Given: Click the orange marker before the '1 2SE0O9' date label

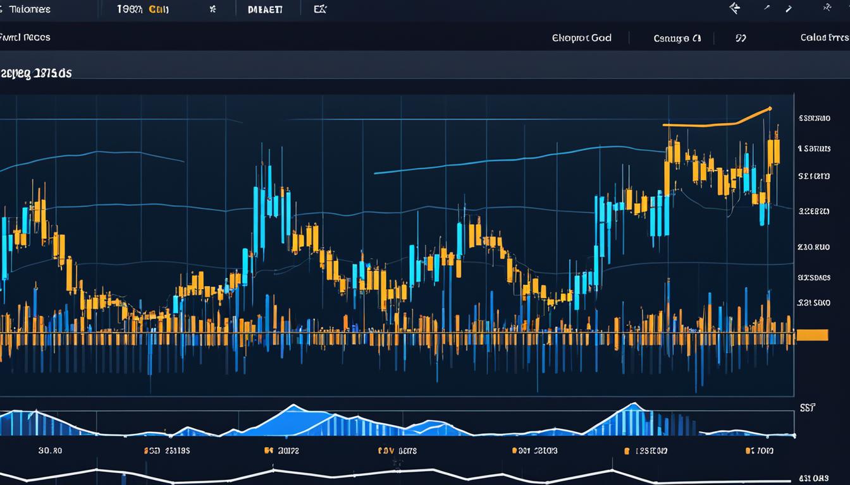Looking at the screenshot, I should pos(627,451).
